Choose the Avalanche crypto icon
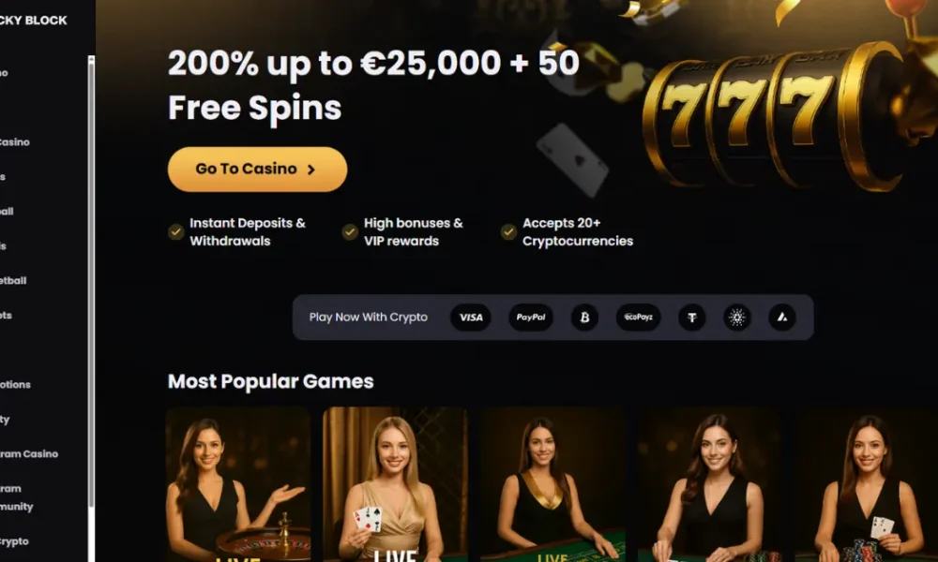Screen dimensions: 938x562 (x=782, y=318)
